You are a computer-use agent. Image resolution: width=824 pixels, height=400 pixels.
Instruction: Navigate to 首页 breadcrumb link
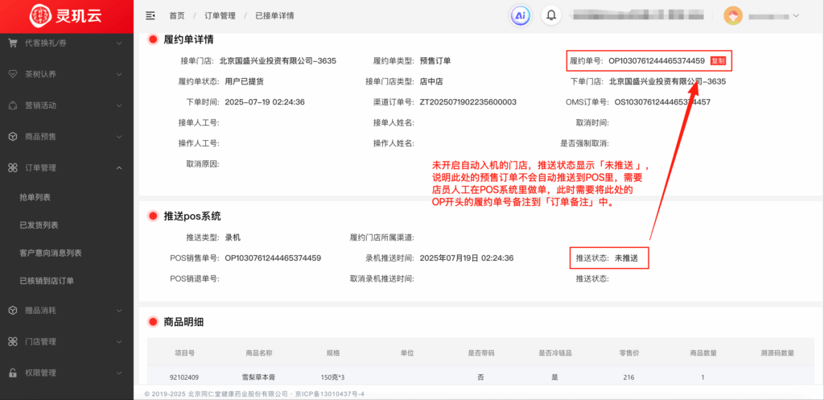tap(176, 15)
